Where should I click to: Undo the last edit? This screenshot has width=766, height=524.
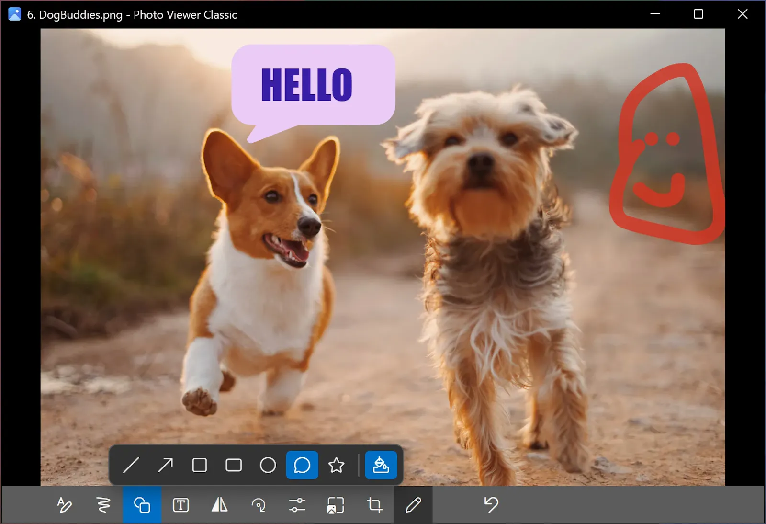[x=491, y=505]
